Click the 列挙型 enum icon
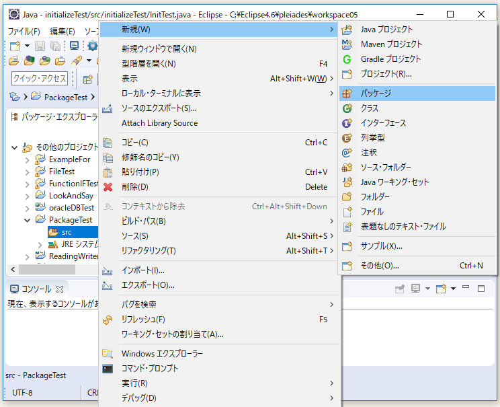Viewport: 500px width, 407px height. (x=347, y=138)
